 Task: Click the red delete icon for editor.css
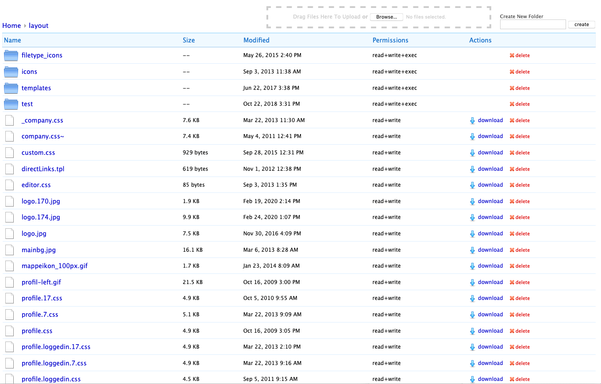pos(512,185)
